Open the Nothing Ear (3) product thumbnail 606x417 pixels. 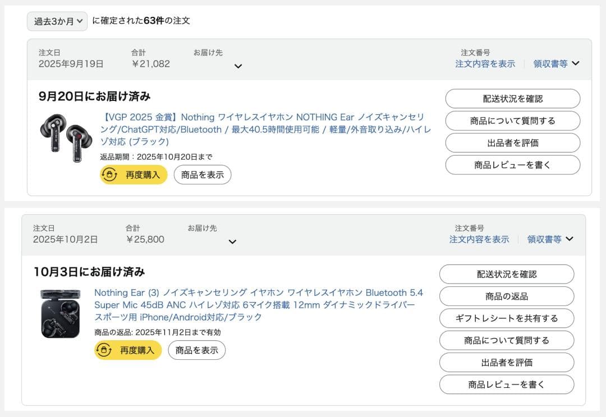[61, 313]
